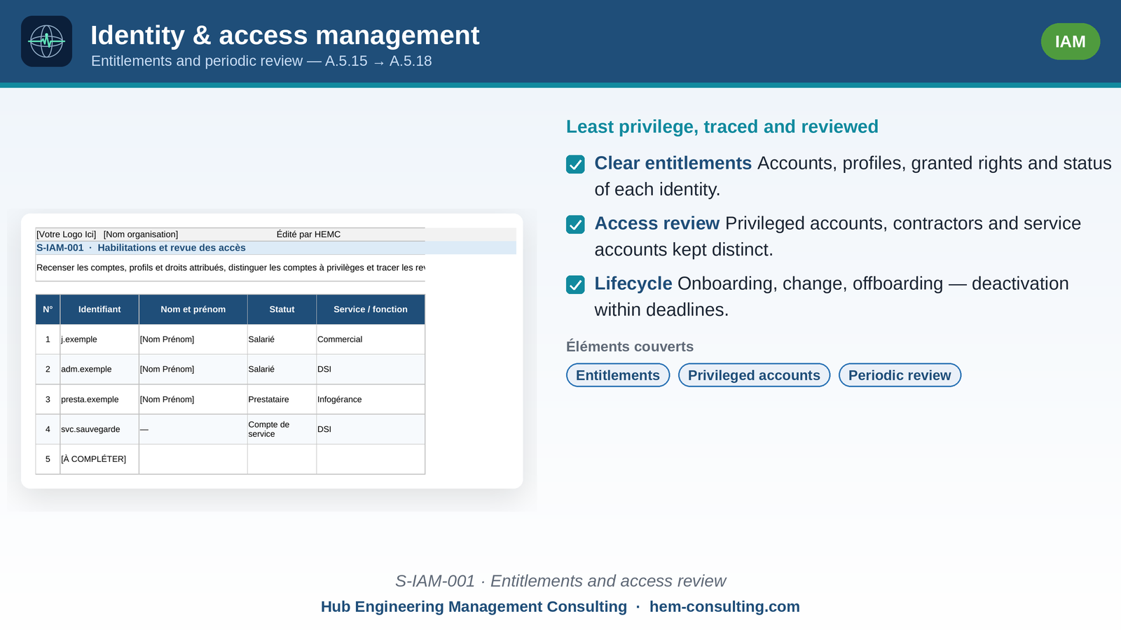
Task: Toggle the Clear entitlements checkbox
Action: click(575, 164)
